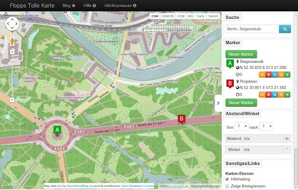Open the Hilfe menu item

pyautogui.click(x=90, y=6)
